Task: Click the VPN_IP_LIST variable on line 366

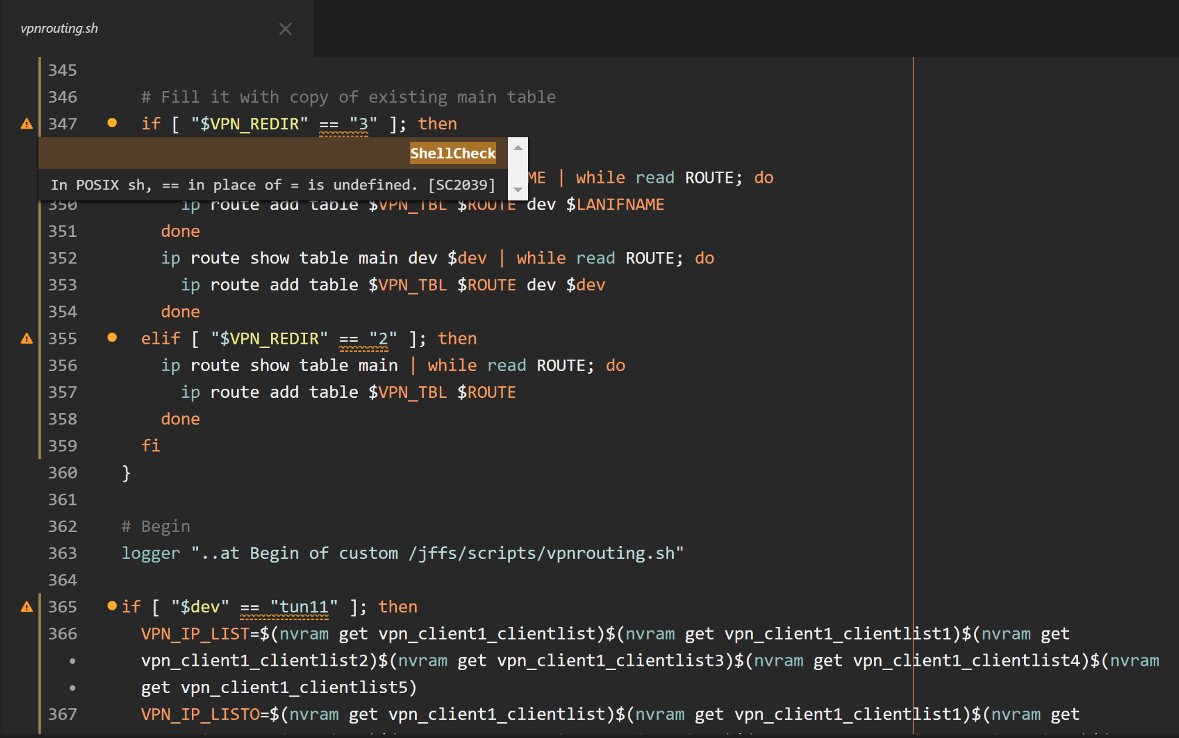Action: 195,634
